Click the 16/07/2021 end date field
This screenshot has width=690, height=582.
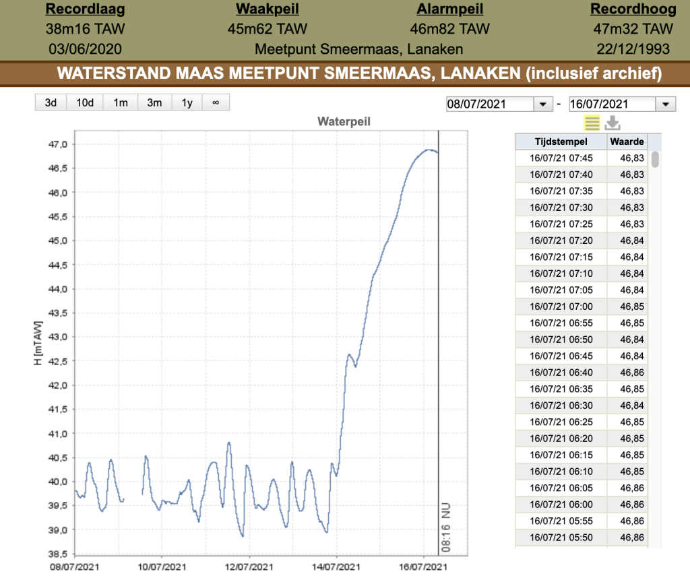pyautogui.click(x=613, y=104)
